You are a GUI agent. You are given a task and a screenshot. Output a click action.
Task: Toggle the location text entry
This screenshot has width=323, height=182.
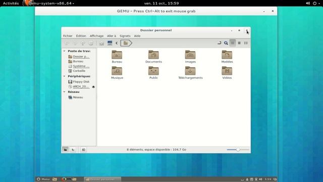coord(220,43)
